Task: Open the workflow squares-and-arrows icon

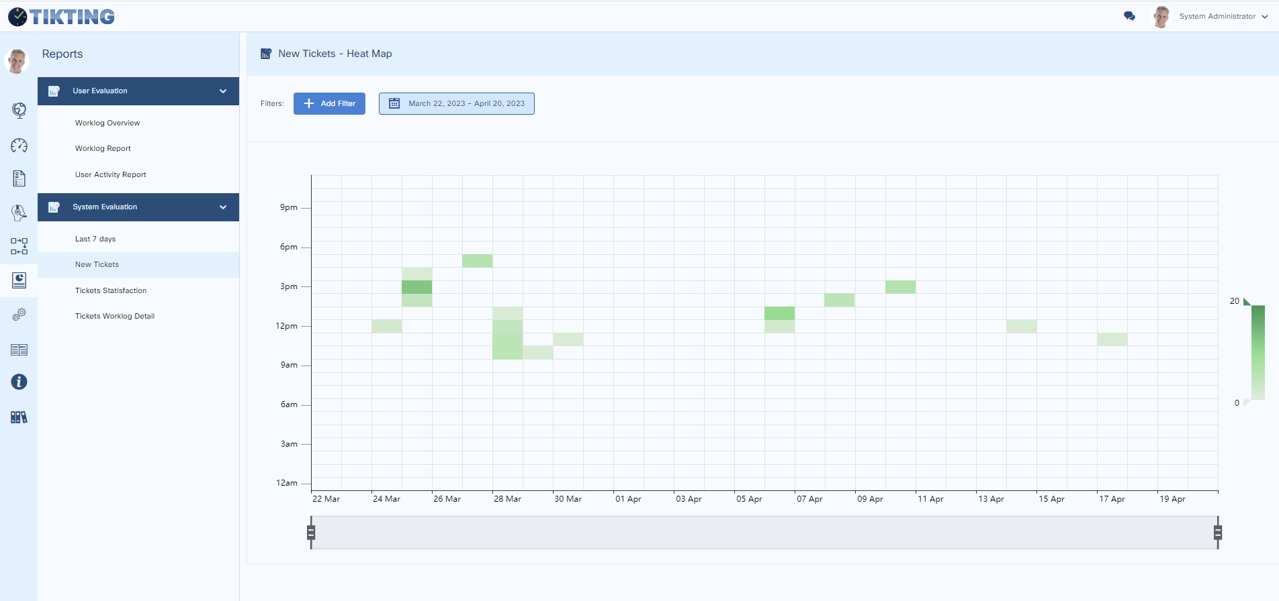Action: tap(19, 246)
